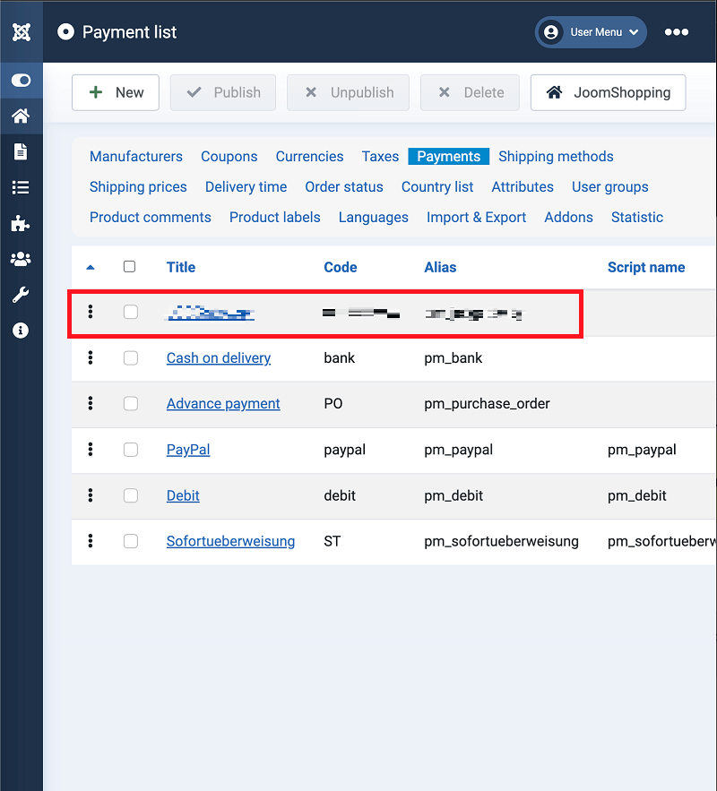Select the Components puzzle icon

click(22, 223)
